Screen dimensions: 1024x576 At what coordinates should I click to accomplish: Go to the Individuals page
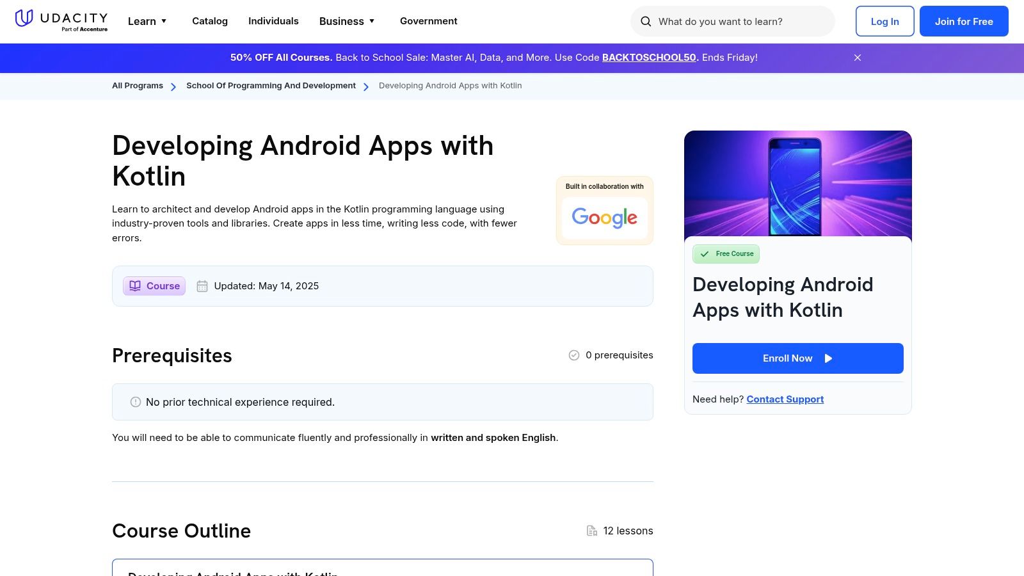273,21
